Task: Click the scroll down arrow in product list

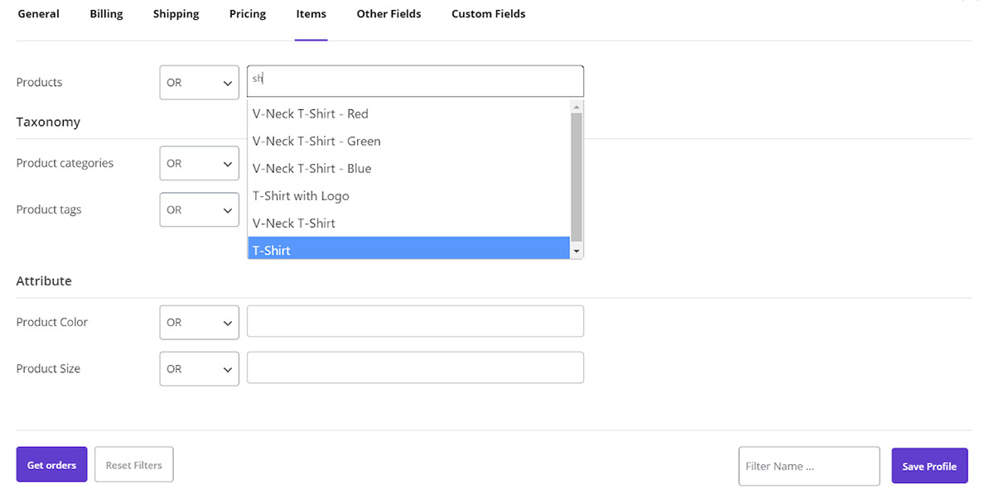Action: pos(577,251)
